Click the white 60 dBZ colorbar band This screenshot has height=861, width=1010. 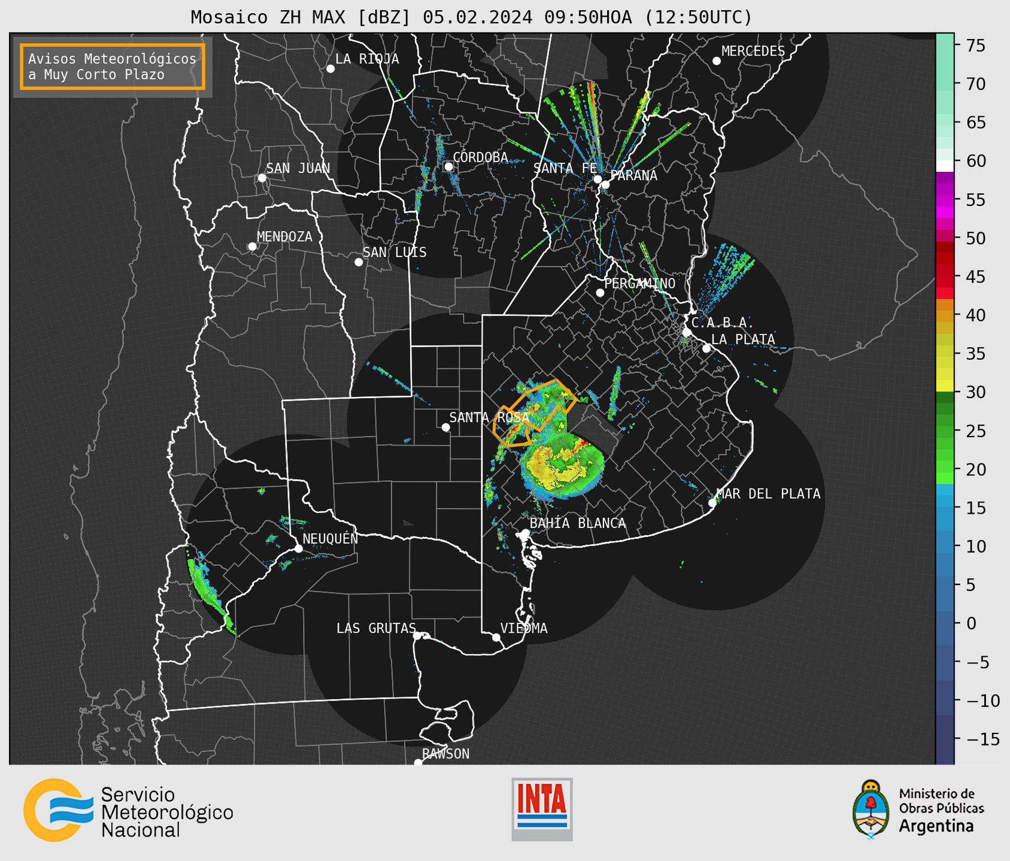[x=945, y=166]
